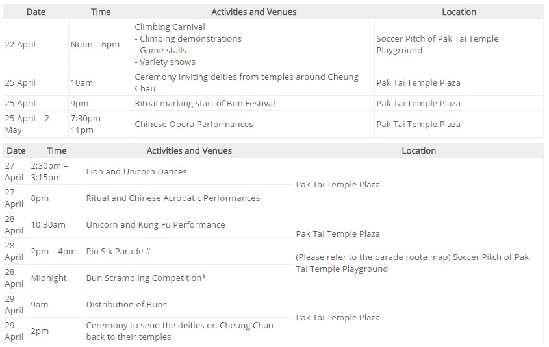Select the 'Midnight' time cell
This screenshot has height=347, width=549.
(x=49, y=278)
